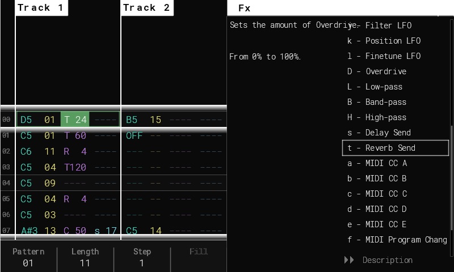
Task: Click the Track 1 header
Action: (x=41, y=8)
